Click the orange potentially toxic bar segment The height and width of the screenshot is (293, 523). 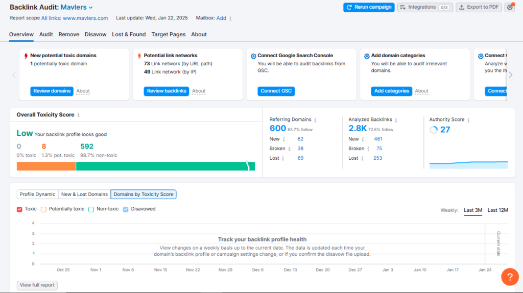[x=46, y=166]
